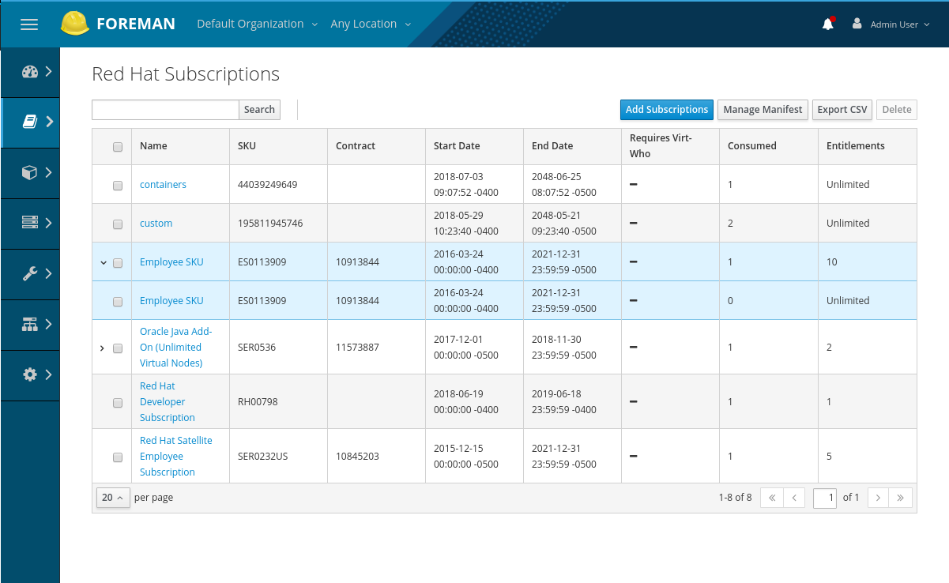
Task: Click the Foreman hard hat logo
Action: [75, 24]
